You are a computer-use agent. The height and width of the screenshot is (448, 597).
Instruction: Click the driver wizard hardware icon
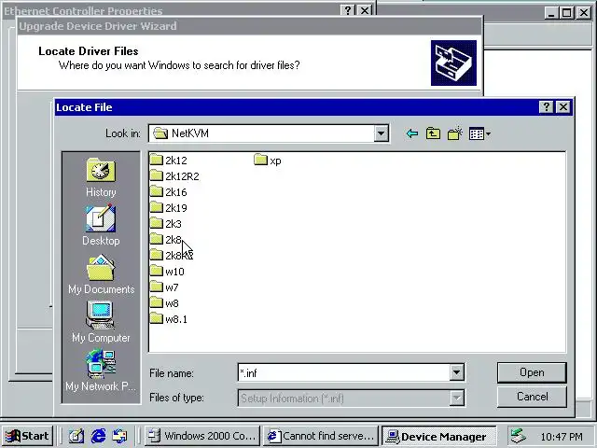(x=453, y=63)
